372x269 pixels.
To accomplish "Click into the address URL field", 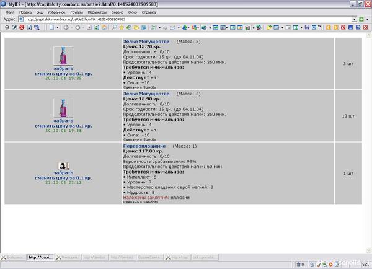I will pyautogui.click(x=187, y=19).
